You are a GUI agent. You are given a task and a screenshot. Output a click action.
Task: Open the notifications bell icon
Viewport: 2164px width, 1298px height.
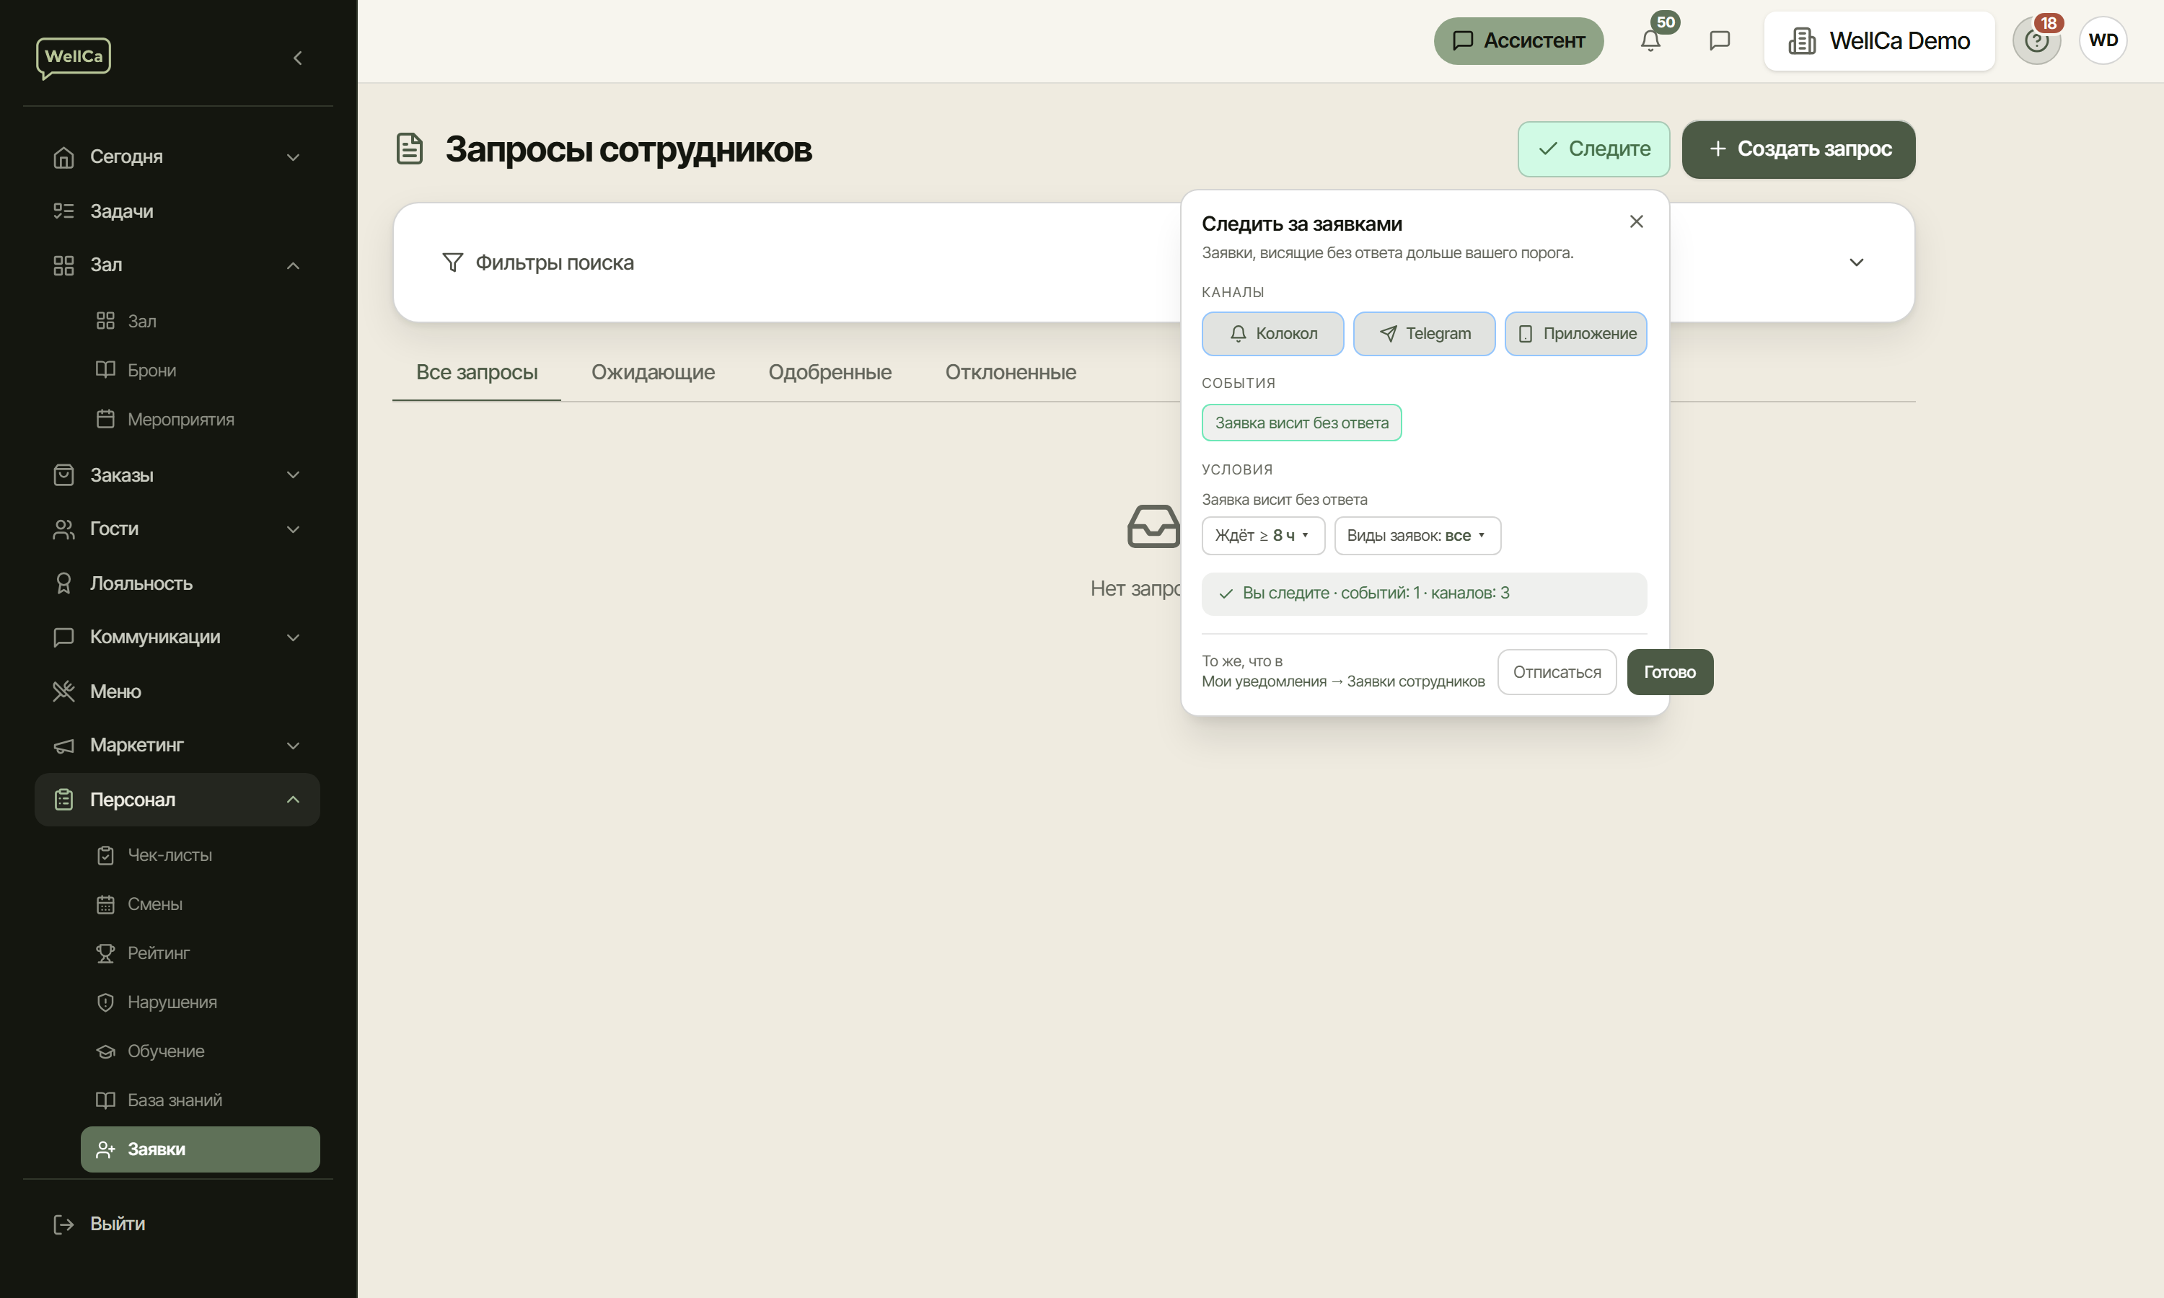[x=1650, y=40]
